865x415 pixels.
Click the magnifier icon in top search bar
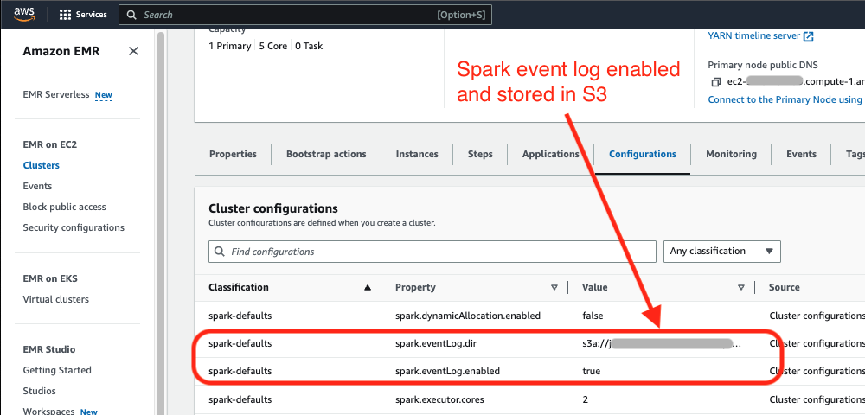131,15
